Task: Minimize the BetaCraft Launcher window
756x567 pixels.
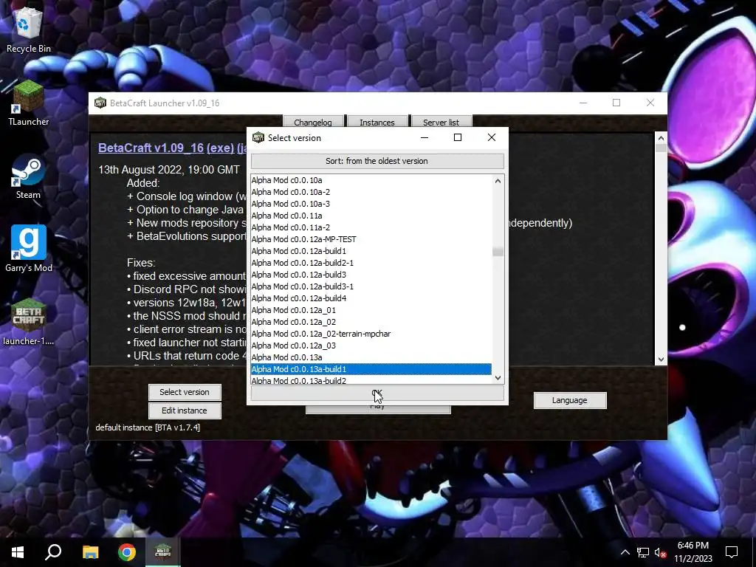Action: [583, 103]
